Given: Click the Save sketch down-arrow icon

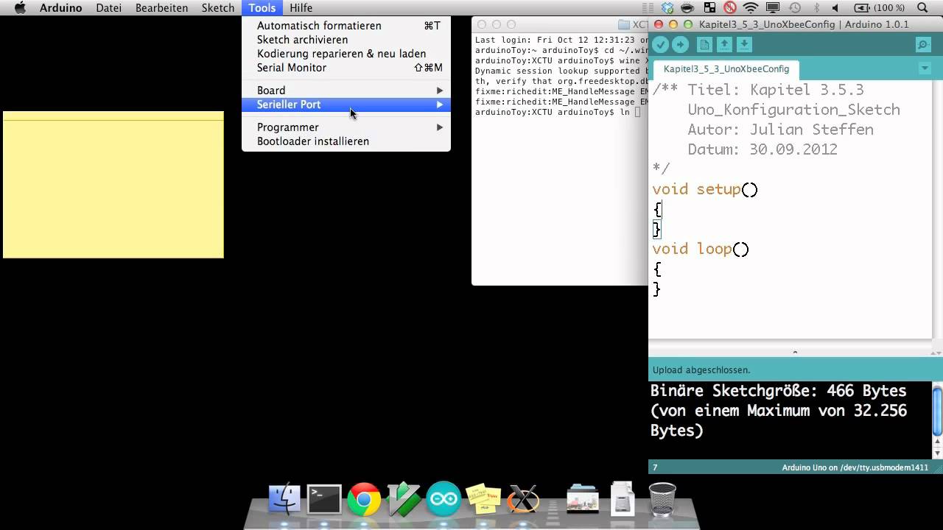Looking at the screenshot, I should tap(745, 45).
